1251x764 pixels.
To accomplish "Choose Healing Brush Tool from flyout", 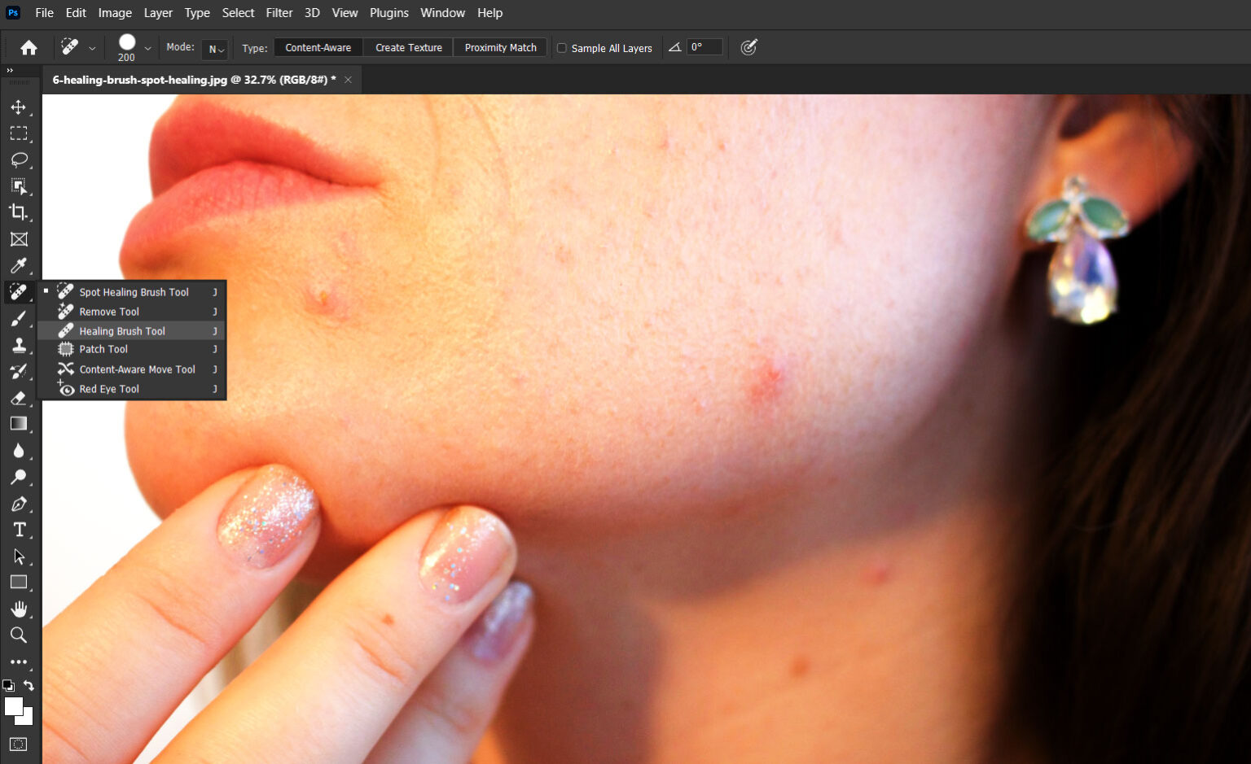I will [x=122, y=331].
